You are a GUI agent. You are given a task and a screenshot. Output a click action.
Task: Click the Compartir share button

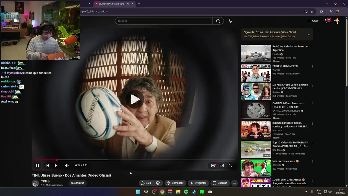175,183
